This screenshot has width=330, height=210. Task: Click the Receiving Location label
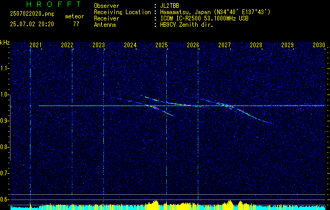pyautogui.click(x=122, y=12)
